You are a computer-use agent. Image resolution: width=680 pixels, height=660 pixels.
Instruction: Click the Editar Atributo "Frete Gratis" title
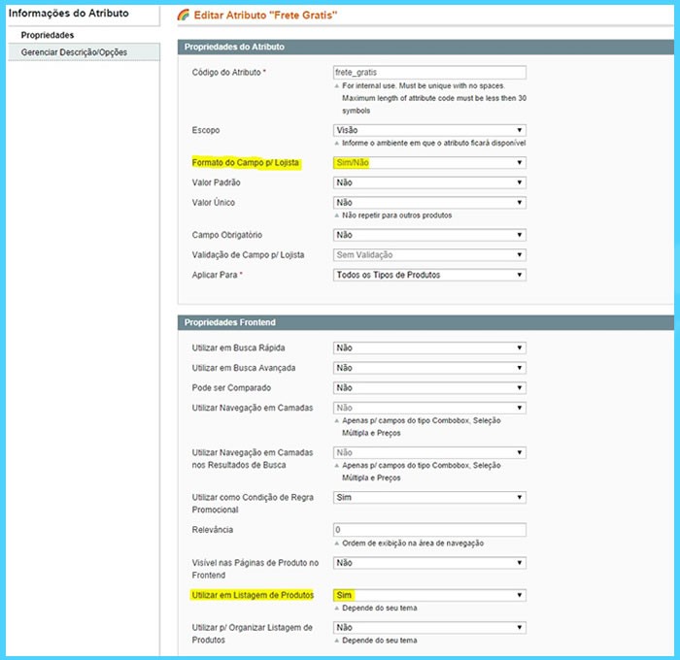click(265, 16)
